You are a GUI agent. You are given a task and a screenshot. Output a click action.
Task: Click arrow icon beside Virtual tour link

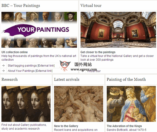[x=82, y=71]
